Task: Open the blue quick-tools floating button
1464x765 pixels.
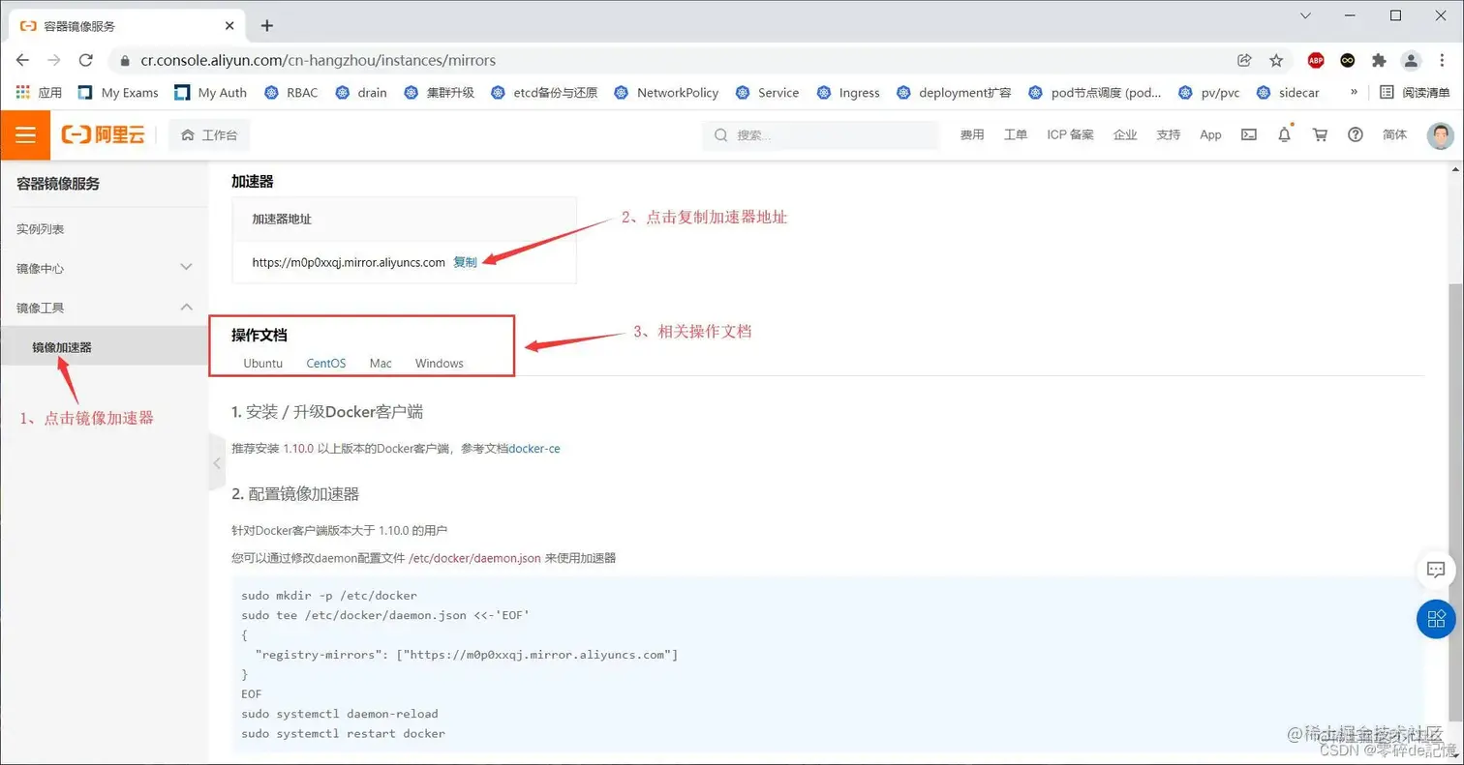Action: click(x=1436, y=618)
